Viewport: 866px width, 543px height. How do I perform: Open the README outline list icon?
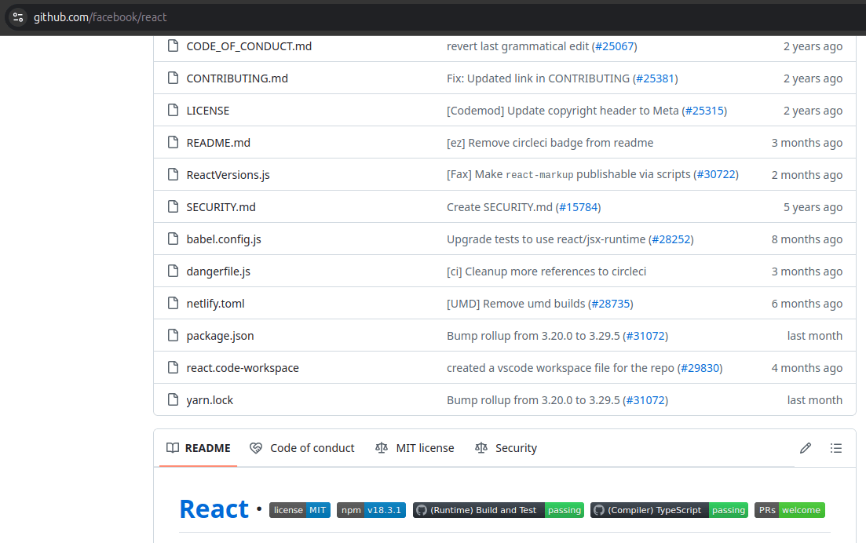coord(836,448)
